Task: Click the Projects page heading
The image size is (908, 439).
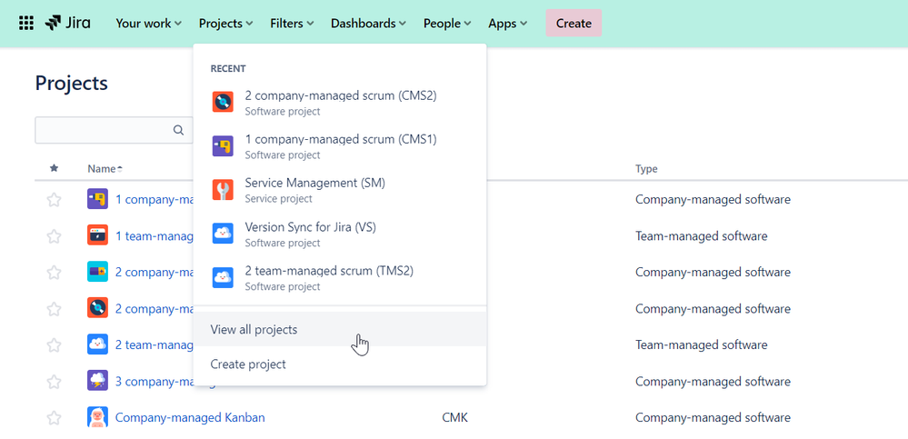Action: pos(71,83)
